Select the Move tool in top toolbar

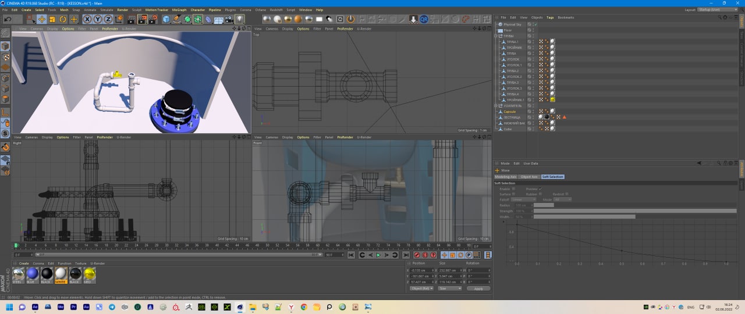tap(42, 19)
